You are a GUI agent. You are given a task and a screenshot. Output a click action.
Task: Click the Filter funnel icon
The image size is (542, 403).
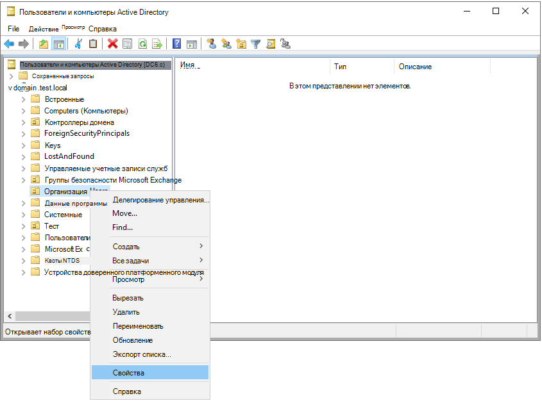(256, 44)
